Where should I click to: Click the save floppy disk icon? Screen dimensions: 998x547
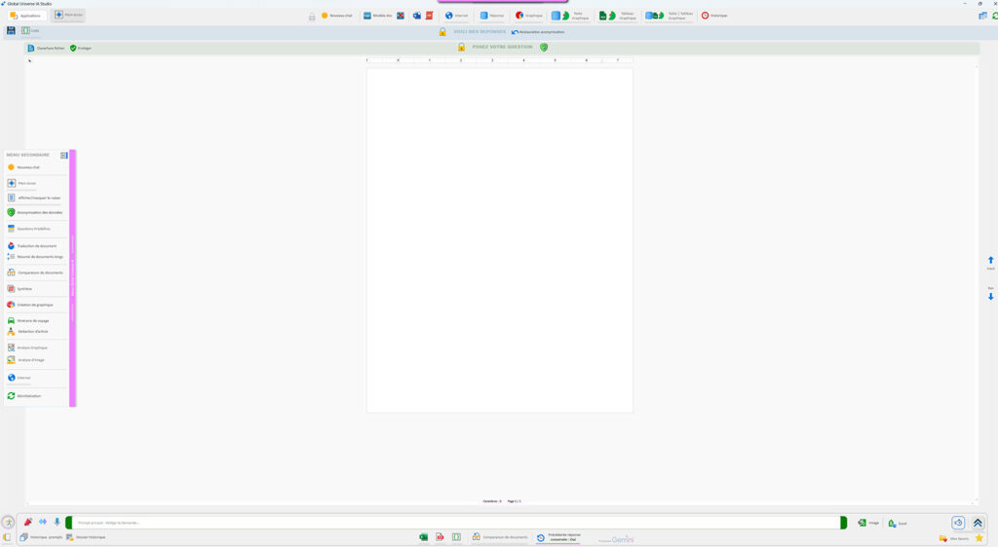[x=11, y=30]
